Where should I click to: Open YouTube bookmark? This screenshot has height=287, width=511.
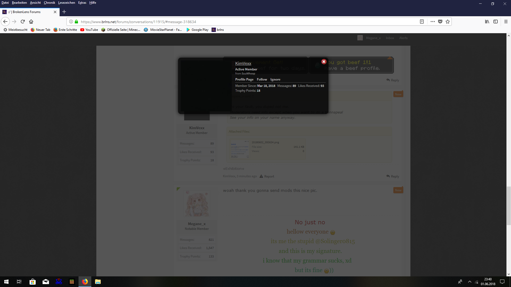pyautogui.click(x=89, y=30)
